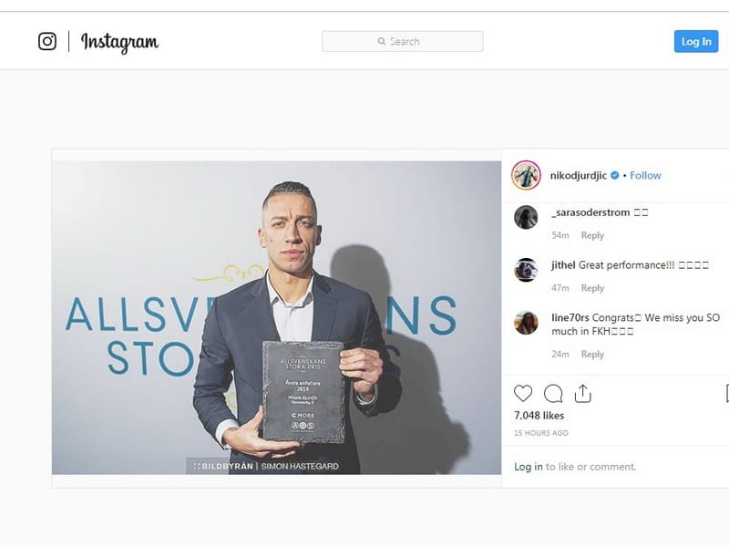Open jithel's profile picture

(x=526, y=270)
